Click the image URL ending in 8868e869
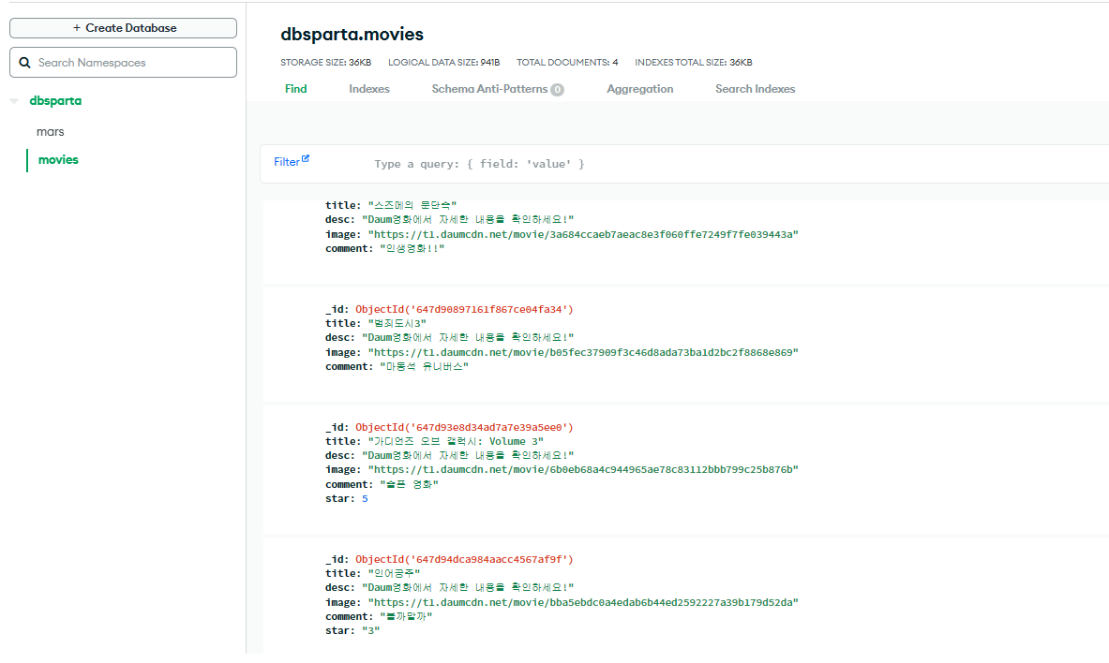1109x663 pixels. tap(583, 353)
